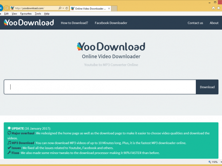Click the 'Major overhaul' bold text
Image resolution: width=222 pixels, height=166 pixels.
click(23, 133)
